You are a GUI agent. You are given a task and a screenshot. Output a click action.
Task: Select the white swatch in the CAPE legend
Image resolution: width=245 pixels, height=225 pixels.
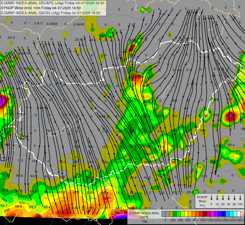[x=238, y=214]
